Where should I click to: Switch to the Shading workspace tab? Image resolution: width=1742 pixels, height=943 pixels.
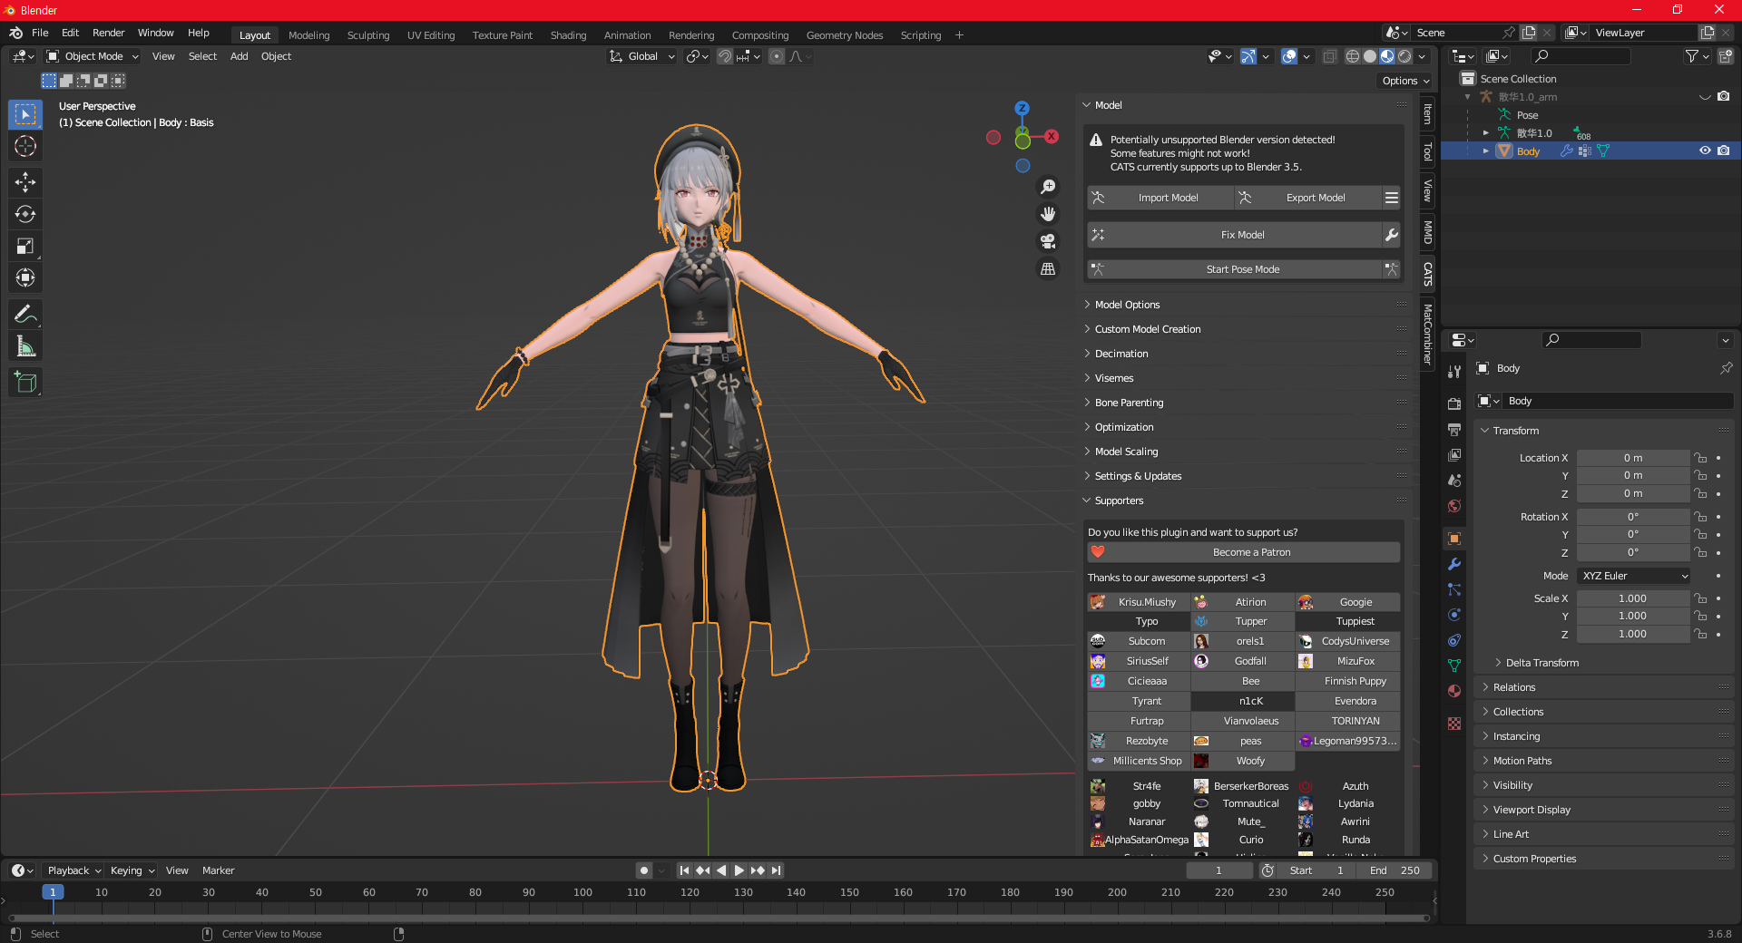pos(568,35)
